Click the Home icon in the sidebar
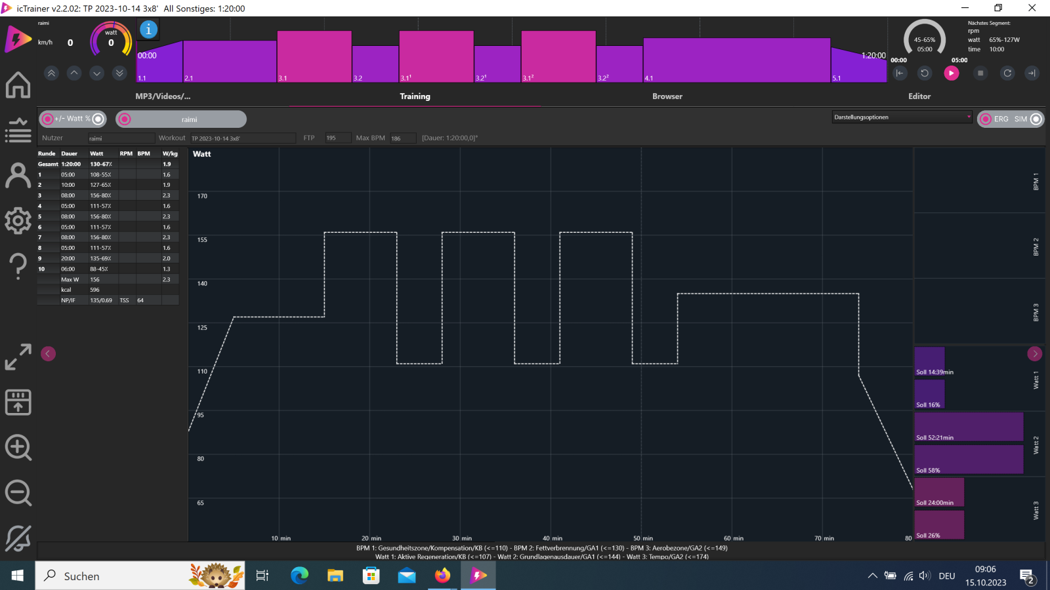This screenshot has height=590, width=1050. 18,85
